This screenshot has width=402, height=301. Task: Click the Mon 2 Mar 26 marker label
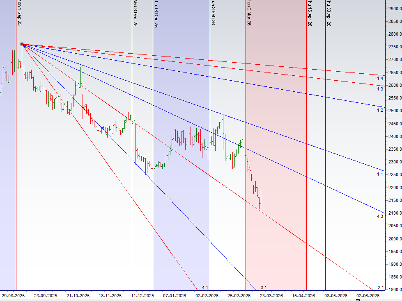(249, 13)
